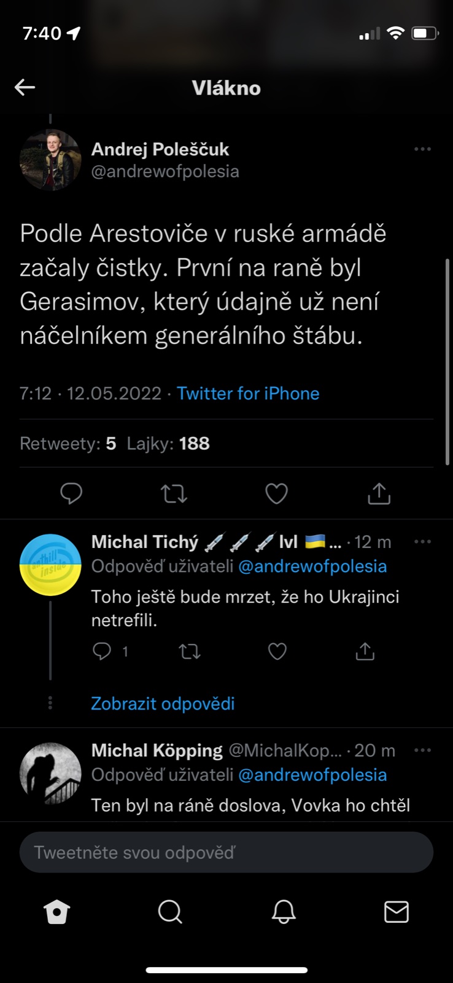Tap the Tweetněte svou odpověď reply field
The image size is (453, 983).
226,853
